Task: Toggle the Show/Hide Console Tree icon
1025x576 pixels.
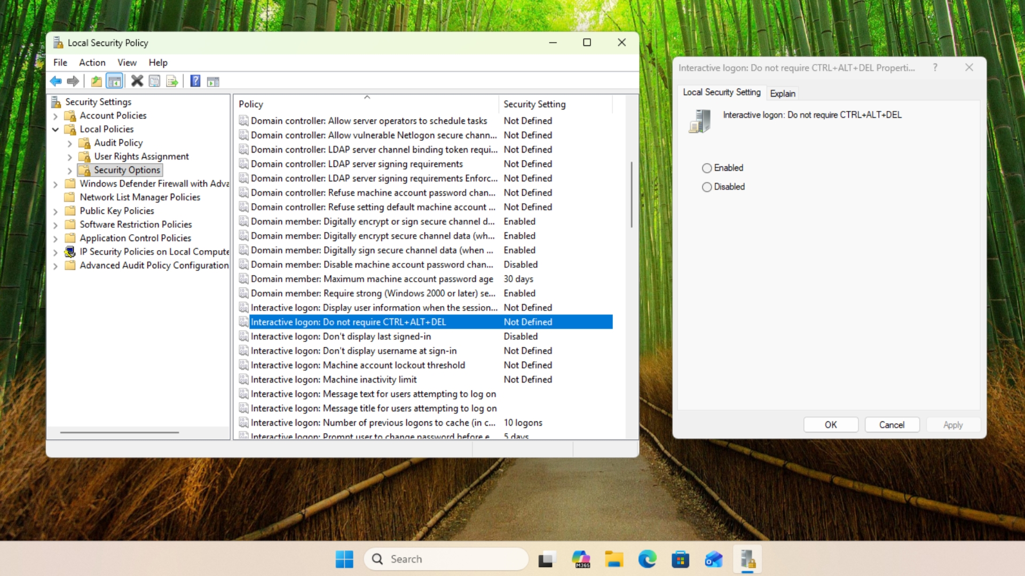Action: (114, 81)
